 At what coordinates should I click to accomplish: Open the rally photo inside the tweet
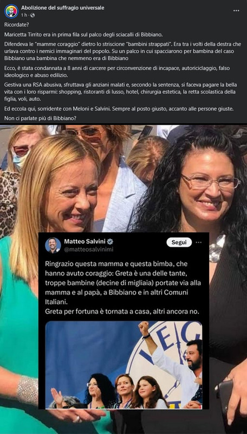[123, 365]
